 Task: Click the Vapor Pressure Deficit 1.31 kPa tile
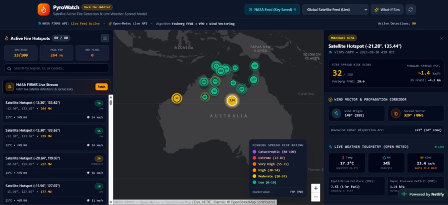pos(416,186)
